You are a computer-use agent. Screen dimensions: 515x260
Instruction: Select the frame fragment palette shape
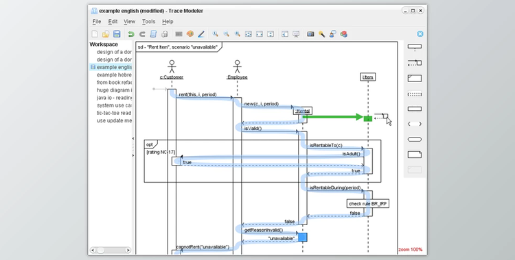pyautogui.click(x=415, y=78)
